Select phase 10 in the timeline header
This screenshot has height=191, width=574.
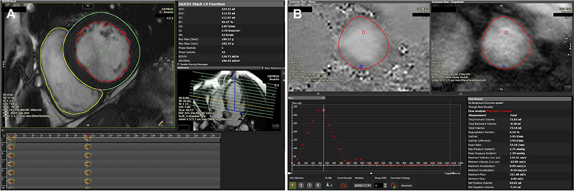88,136
